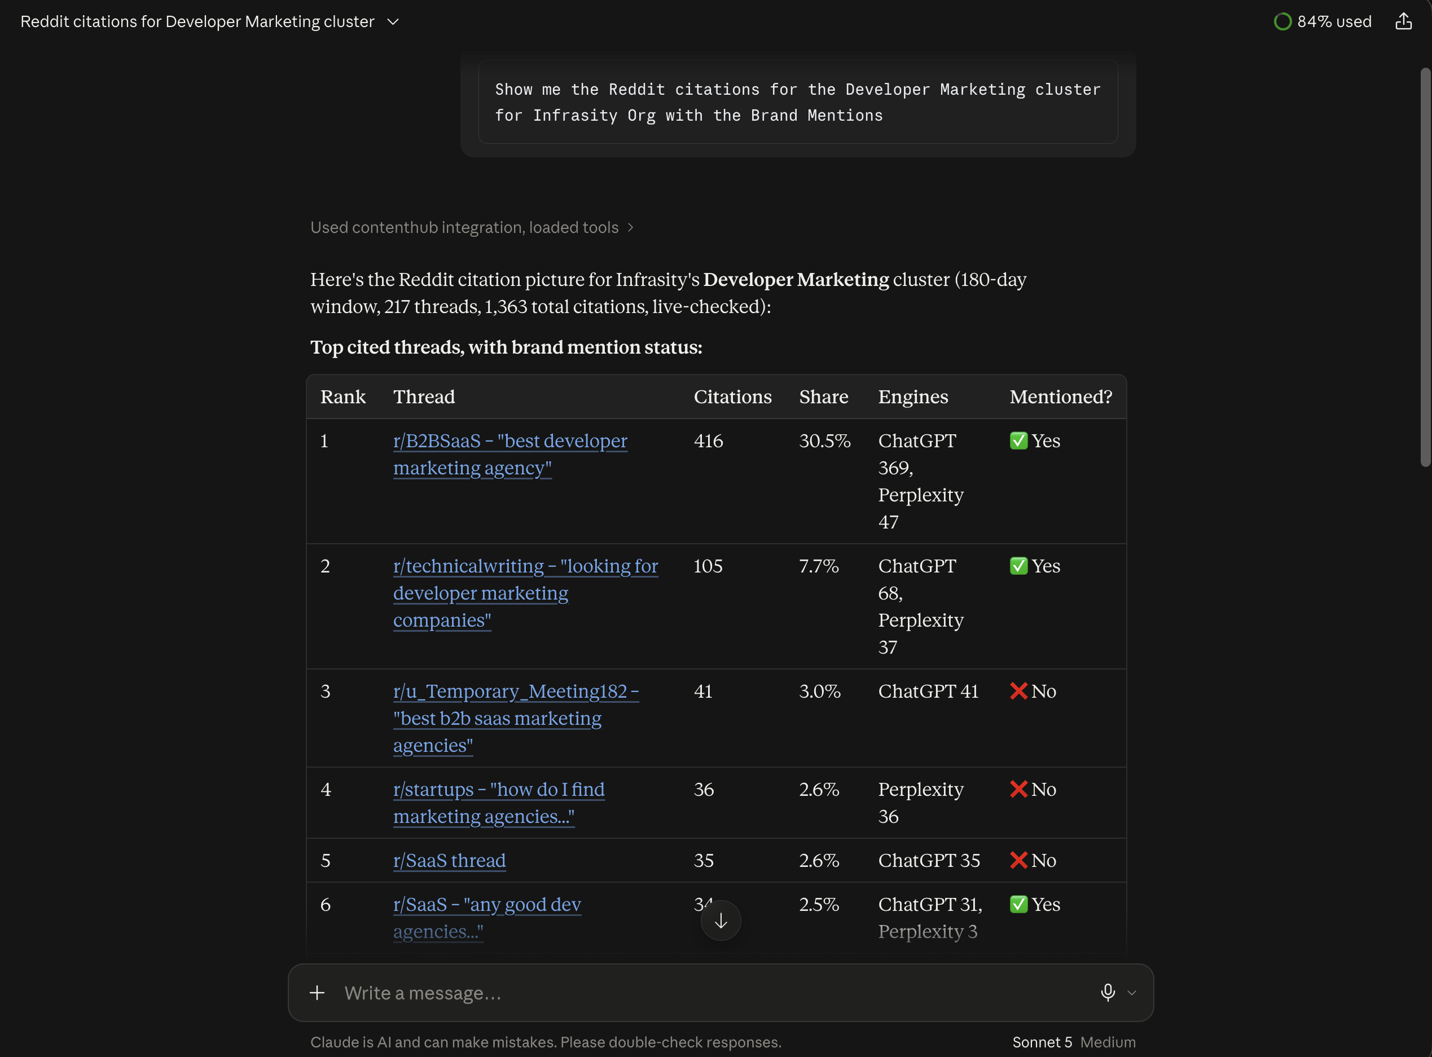The height and width of the screenshot is (1057, 1432).
Task: Click the 'No' mention in rank 3 row
Action: click(x=1033, y=691)
